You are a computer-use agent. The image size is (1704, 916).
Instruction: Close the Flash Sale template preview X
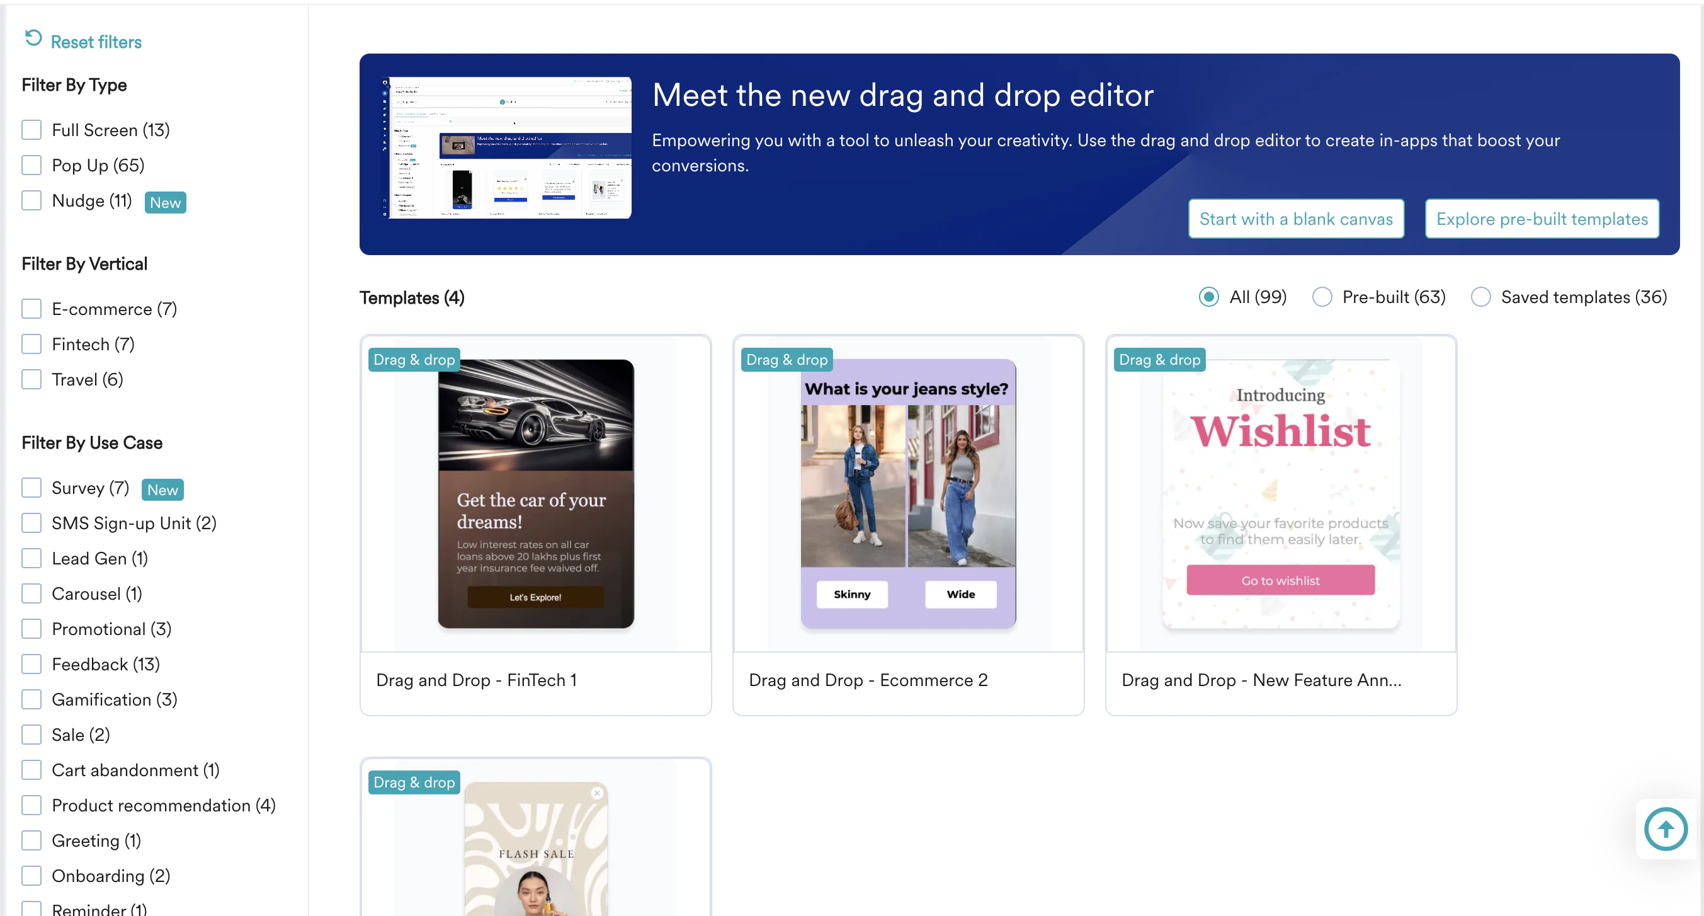[x=597, y=793]
